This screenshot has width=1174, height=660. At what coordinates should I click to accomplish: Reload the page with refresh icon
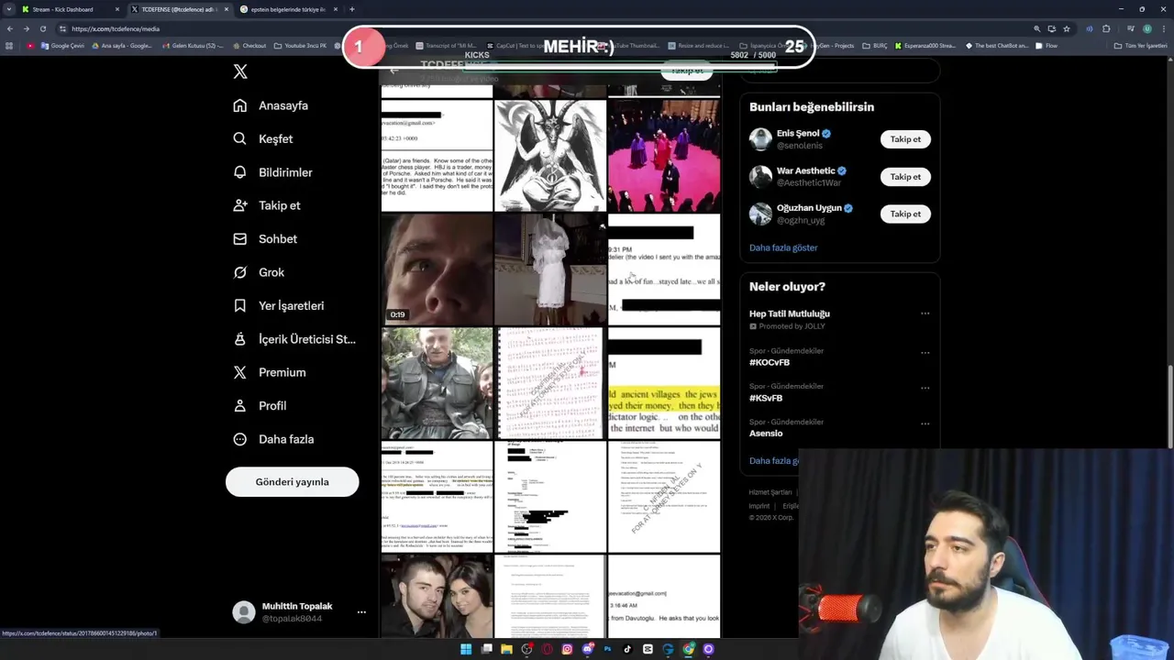pos(42,28)
